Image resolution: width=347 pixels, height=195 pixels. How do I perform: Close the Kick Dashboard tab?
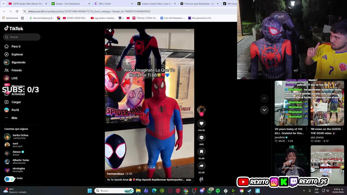[89, 4]
